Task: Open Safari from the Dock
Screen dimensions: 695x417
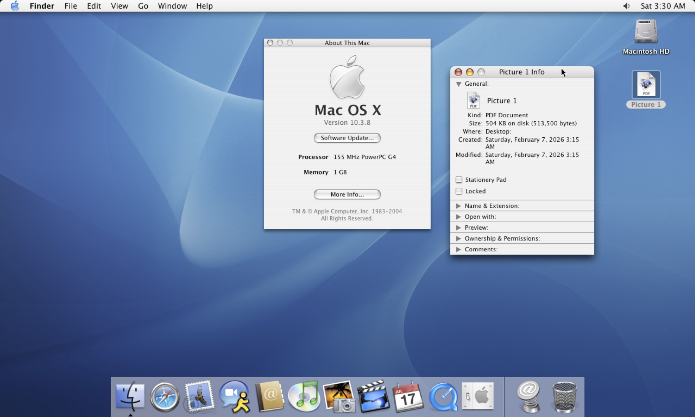Action: point(165,397)
